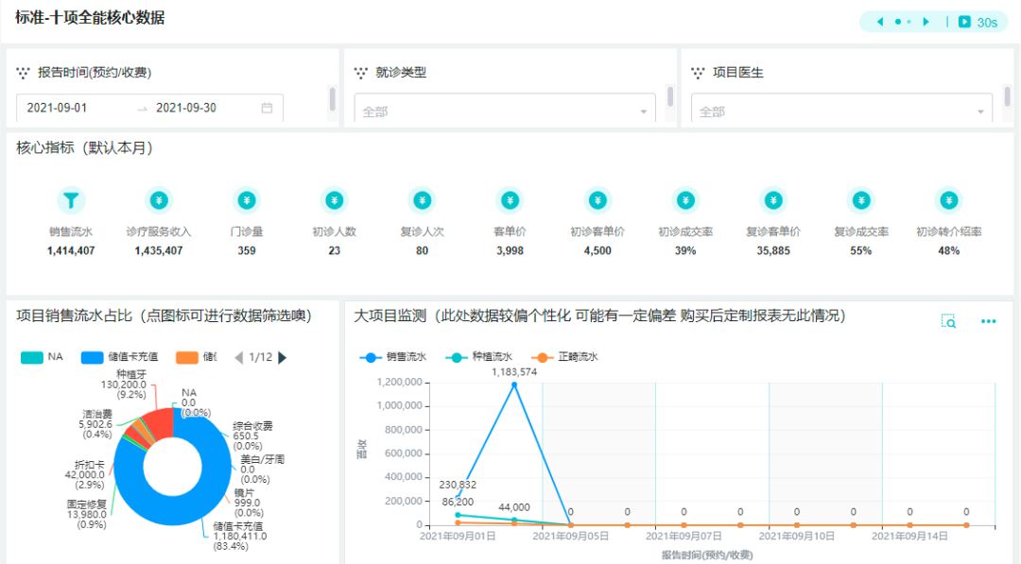This screenshot has width=1021, height=564.
Task: Click the 诊疗服务收入 value 1,435,407
Action: [159, 251]
